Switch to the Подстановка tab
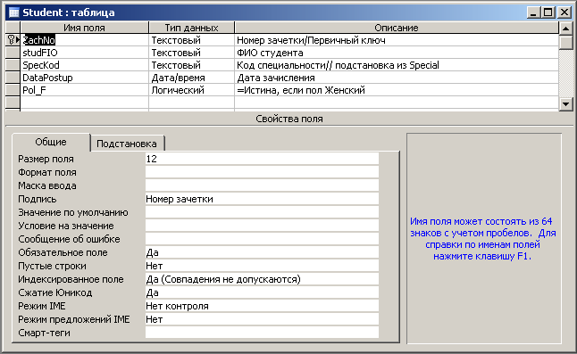 click(127, 144)
